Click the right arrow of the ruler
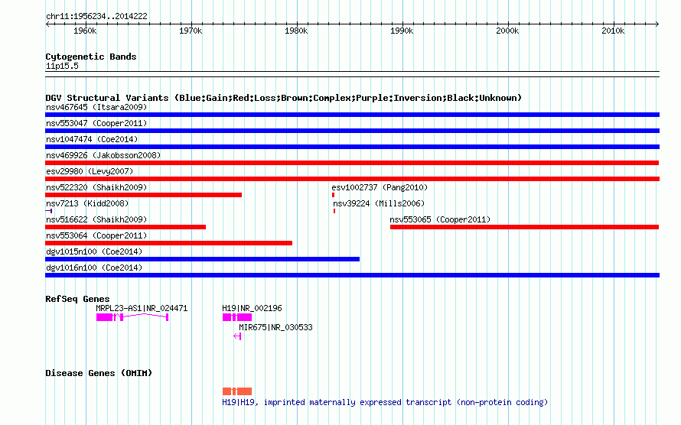681x425 pixels. coord(657,24)
